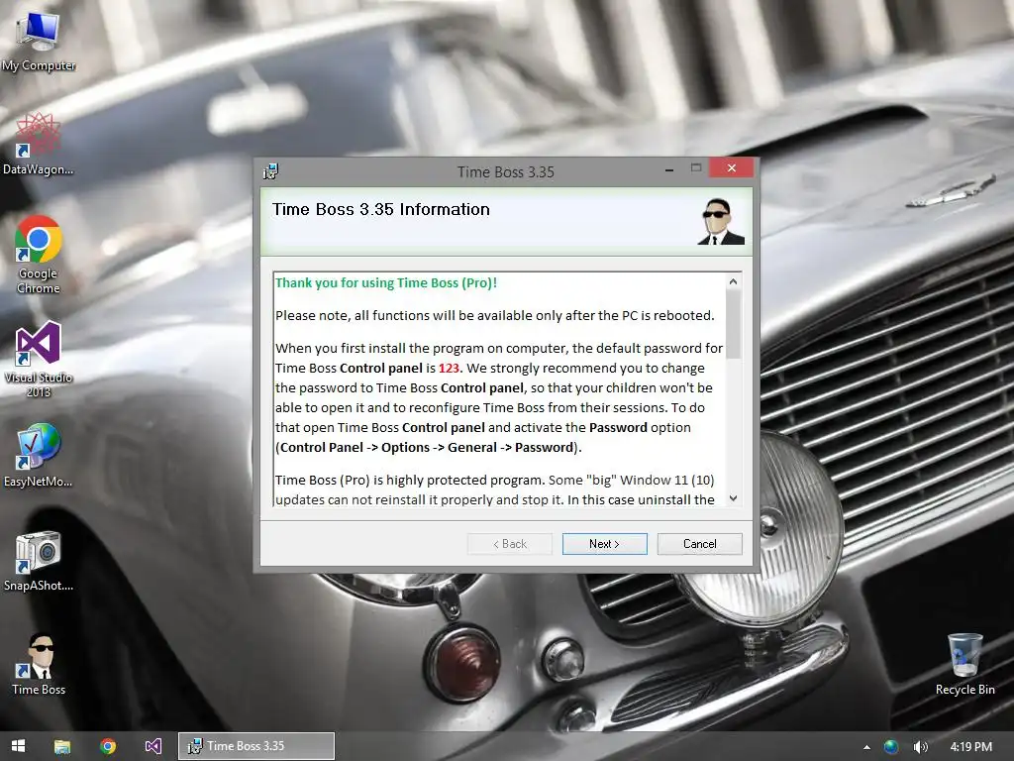Click the 'Time Boss 3.35 Information' header text
This screenshot has width=1014, height=761.
tap(381, 210)
